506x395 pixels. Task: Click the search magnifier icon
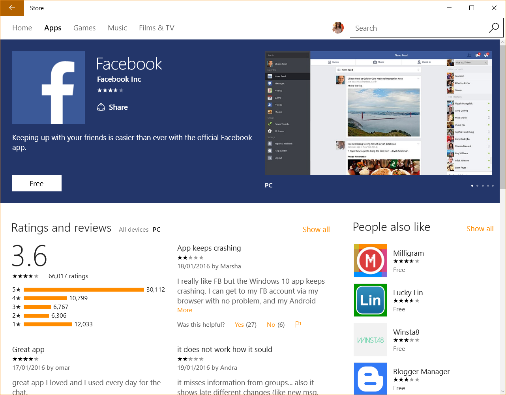(x=494, y=28)
